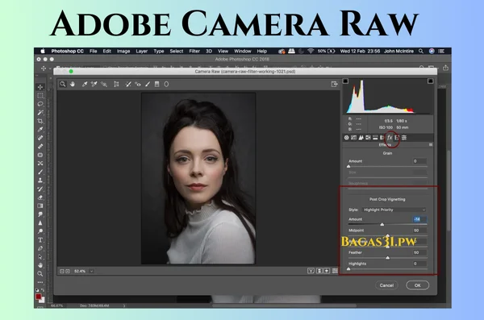This screenshot has height=320, width=484.
Task: Open the Detail panel tab icon
Action: (361, 138)
